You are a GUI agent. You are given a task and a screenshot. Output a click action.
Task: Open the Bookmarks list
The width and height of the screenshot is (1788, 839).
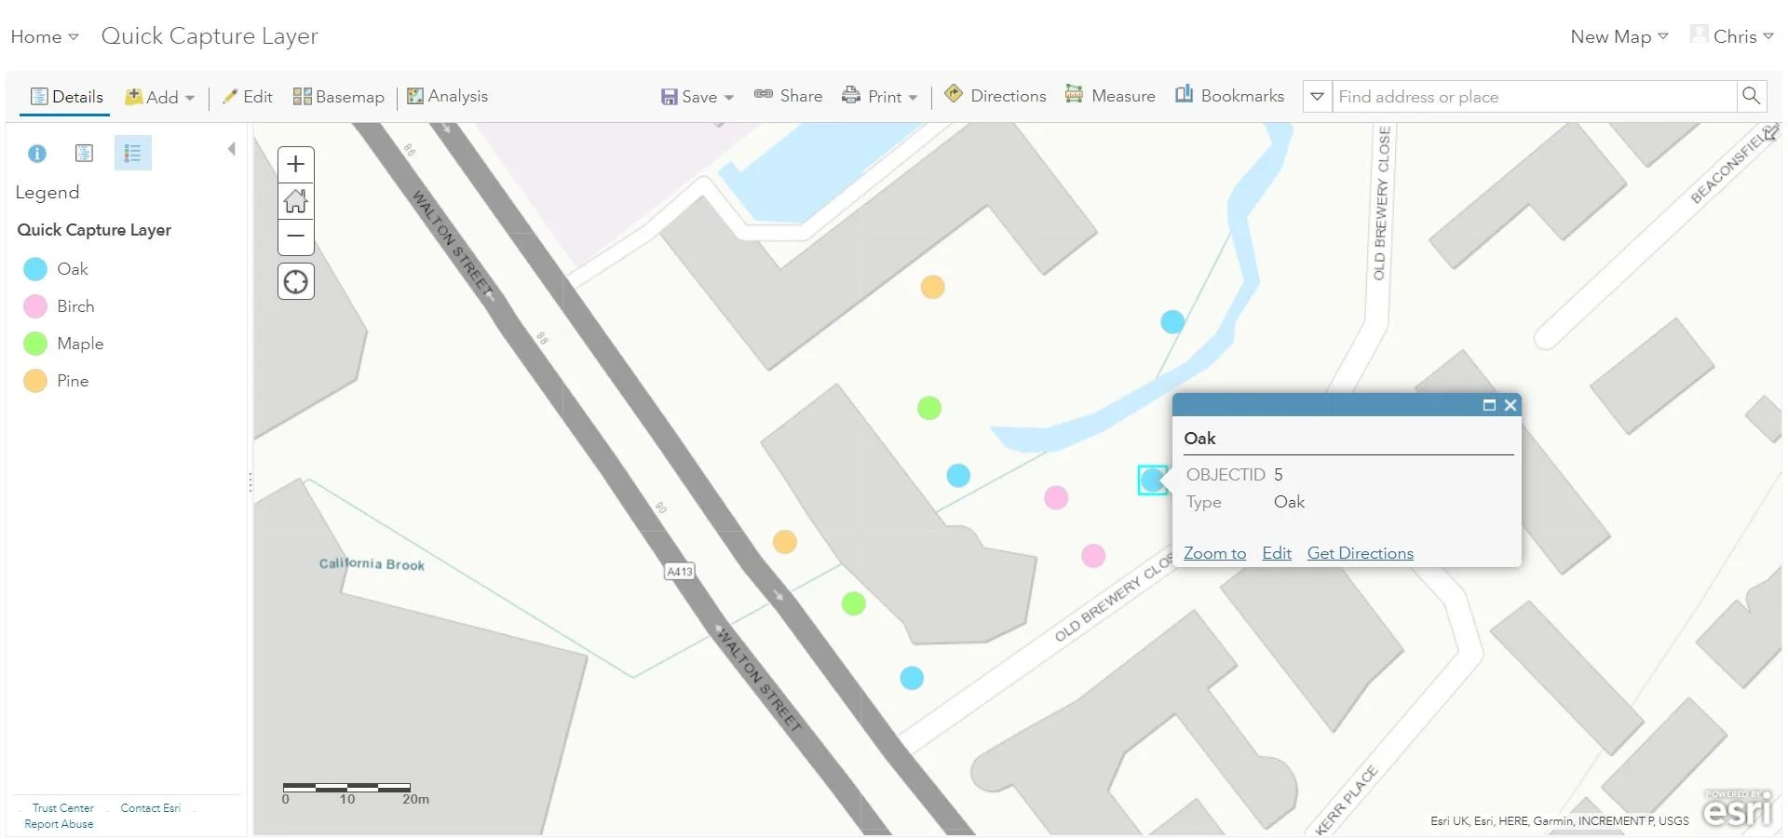pyautogui.click(x=1229, y=96)
